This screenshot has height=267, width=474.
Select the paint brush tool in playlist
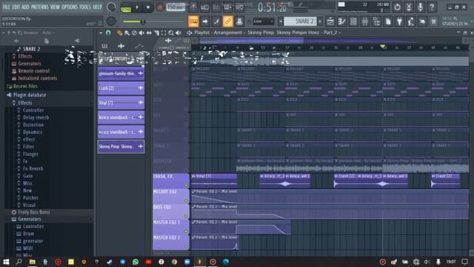coord(127,33)
